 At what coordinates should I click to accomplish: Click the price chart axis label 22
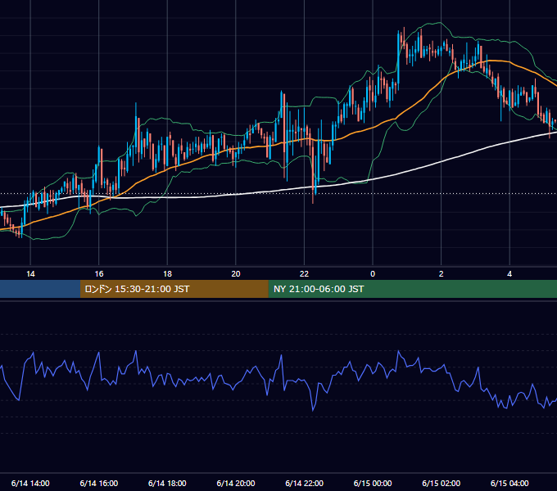click(x=304, y=274)
